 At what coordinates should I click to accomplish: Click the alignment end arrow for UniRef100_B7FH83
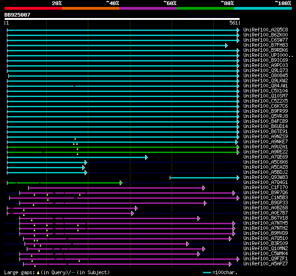pyautogui.click(x=227, y=45)
